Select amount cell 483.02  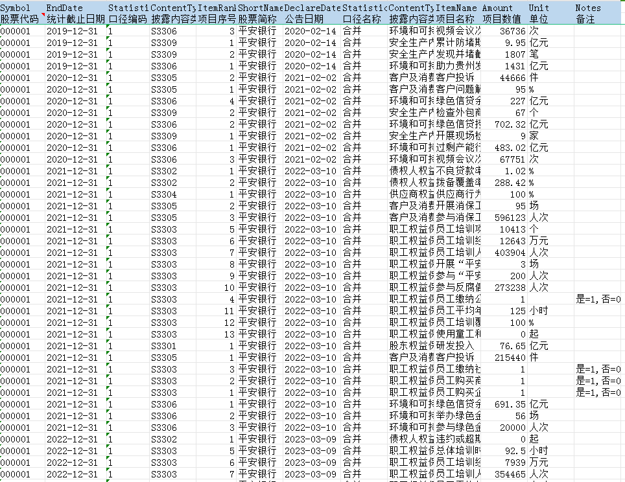point(504,148)
